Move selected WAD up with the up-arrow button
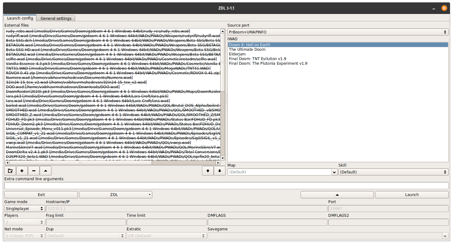This screenshot has height=244, width=453. 208,171
